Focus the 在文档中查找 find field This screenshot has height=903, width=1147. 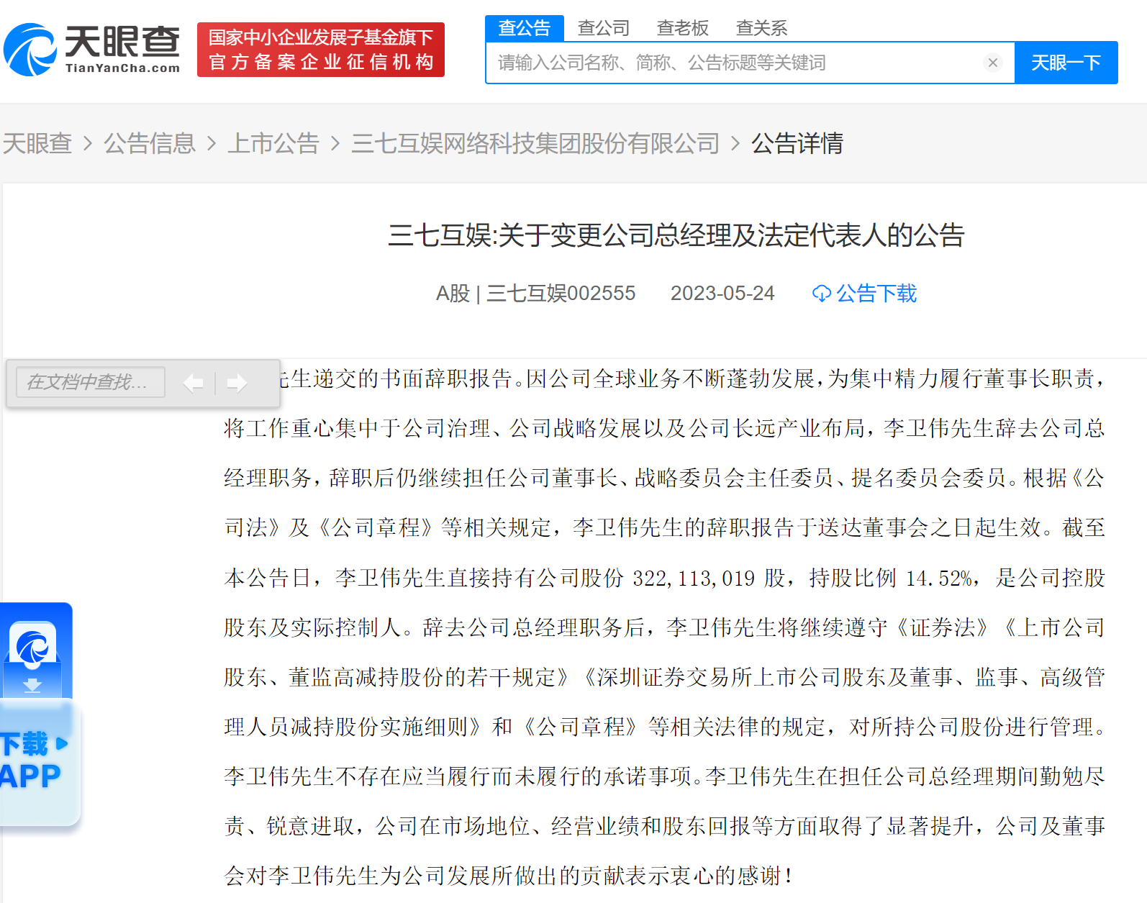(91, 382)
